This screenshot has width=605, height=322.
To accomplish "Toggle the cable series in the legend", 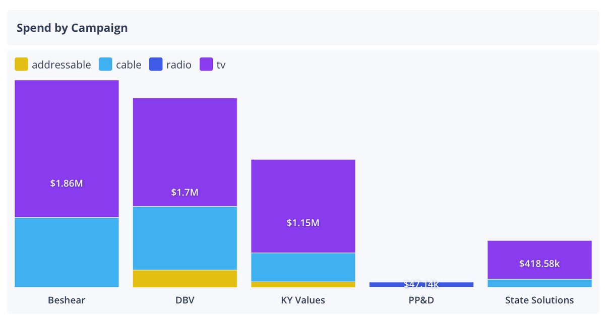I will [128, 65].
